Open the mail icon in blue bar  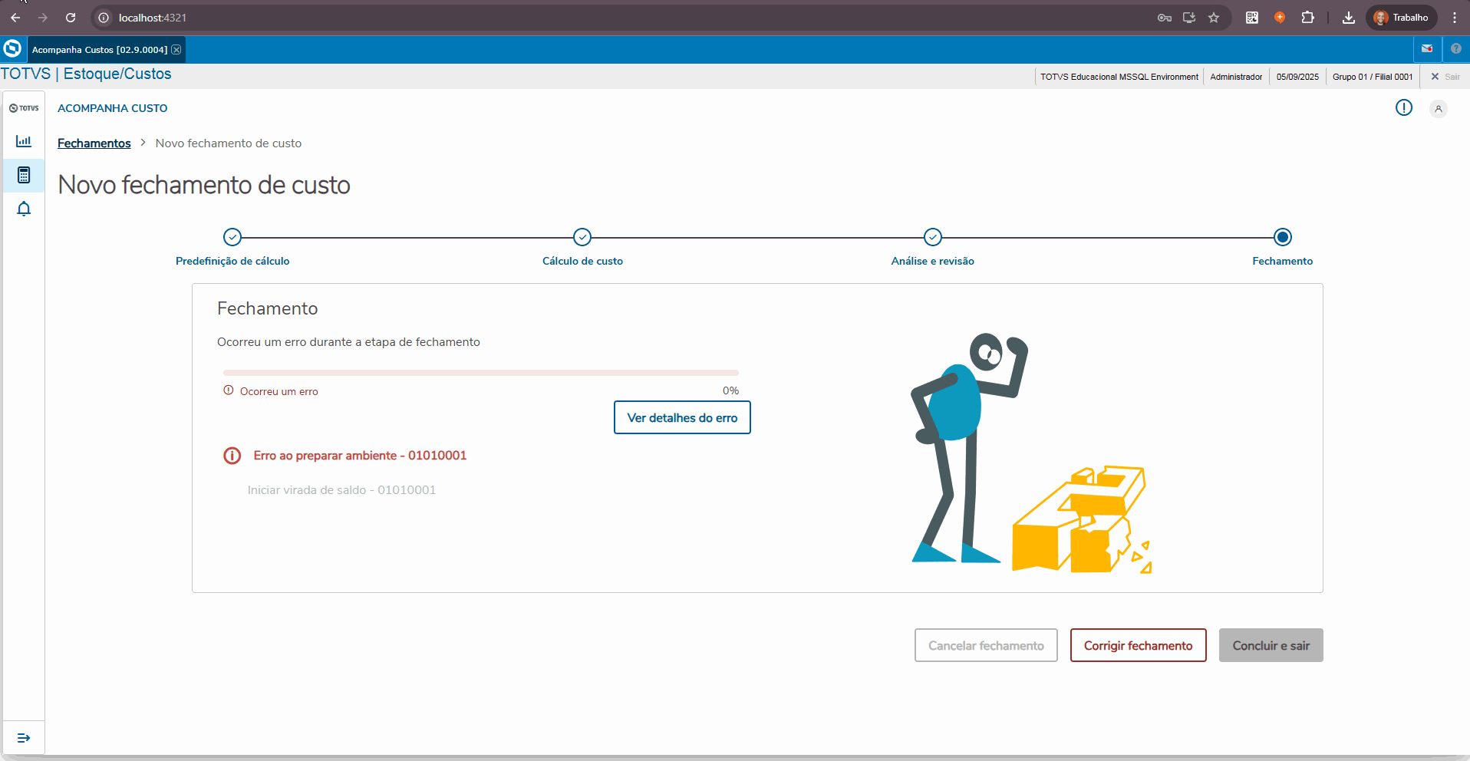coord(1427,49)
